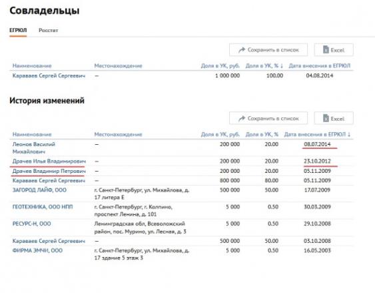
Task: Click upper Сохранить в список button
Action: (x=268, y=50)
